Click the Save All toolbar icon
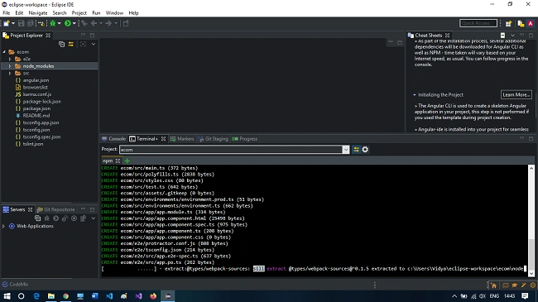Screen dimensions: 538x302 pyautogui.click(x=31, y=23)
